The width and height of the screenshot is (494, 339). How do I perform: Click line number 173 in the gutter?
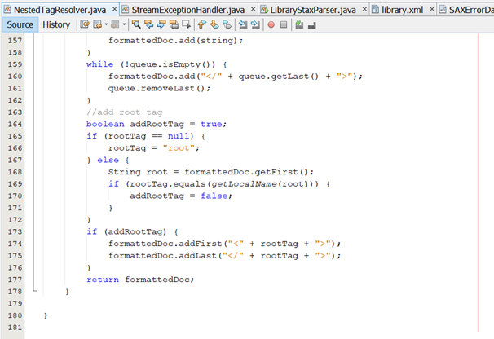point(15,231)
